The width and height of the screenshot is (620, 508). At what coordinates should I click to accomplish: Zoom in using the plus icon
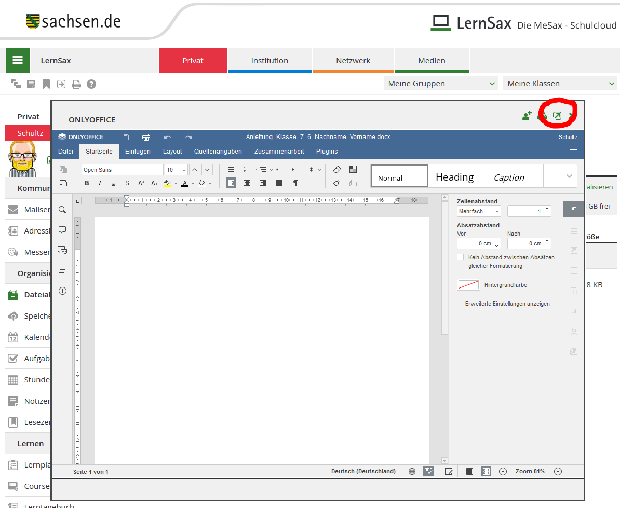pyautogui.click(x=558, y=471)
